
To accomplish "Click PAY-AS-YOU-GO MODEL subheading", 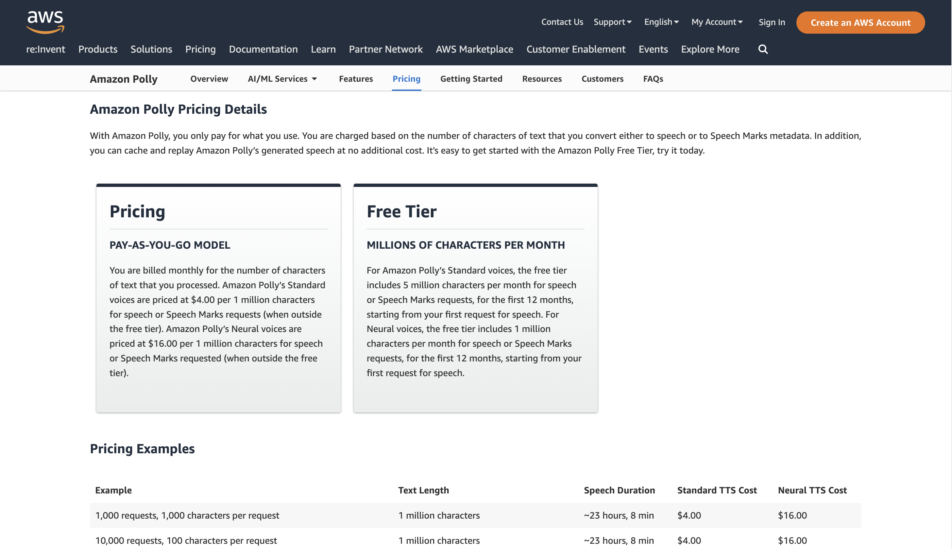I will pyautogui.click(x=170, y=245).
